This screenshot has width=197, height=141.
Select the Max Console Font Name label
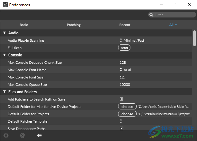[x=27, y=70]
